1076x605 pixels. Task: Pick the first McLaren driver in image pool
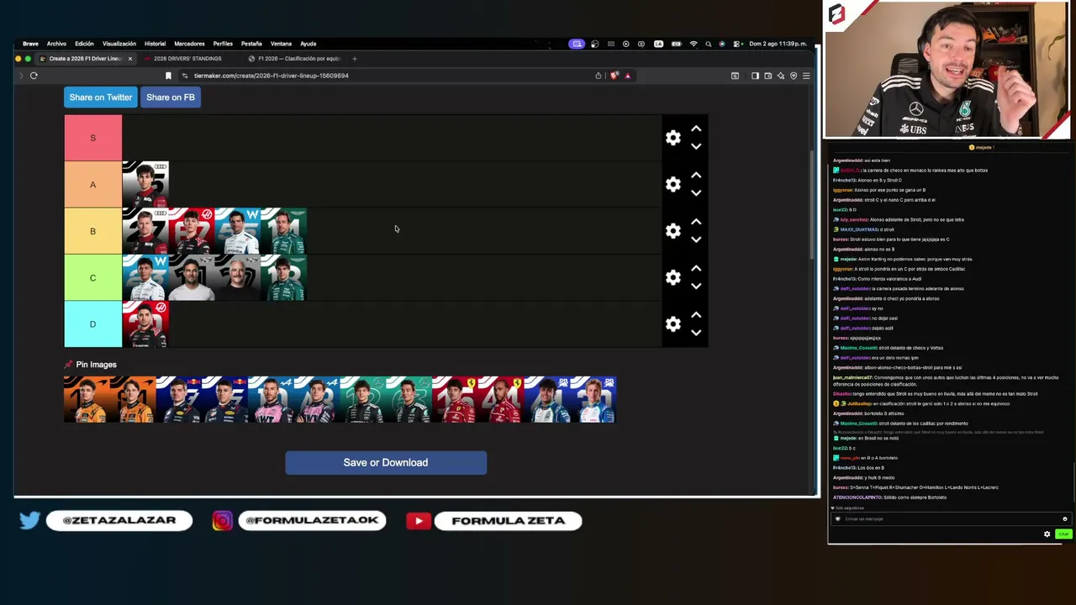click(x=87, y=400)
